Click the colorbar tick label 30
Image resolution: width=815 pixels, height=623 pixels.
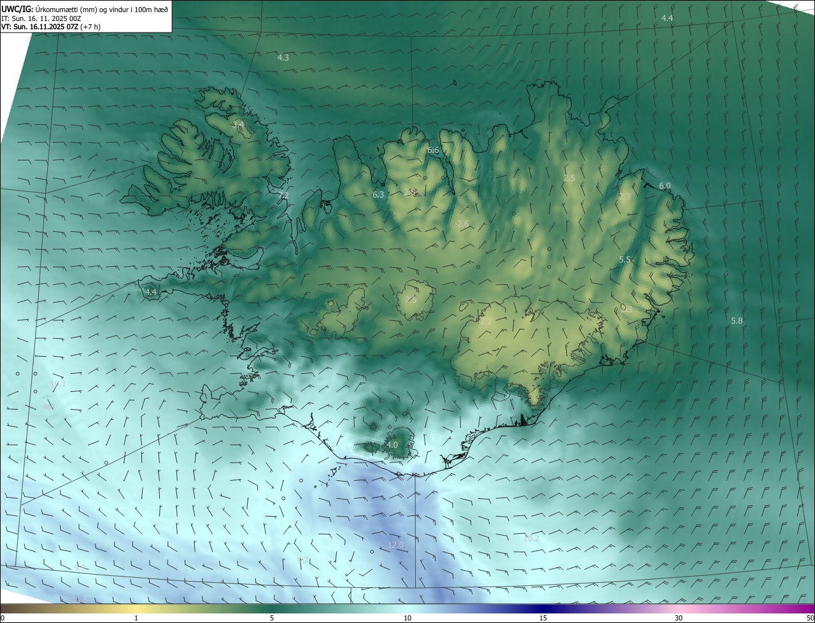point(679,618)
